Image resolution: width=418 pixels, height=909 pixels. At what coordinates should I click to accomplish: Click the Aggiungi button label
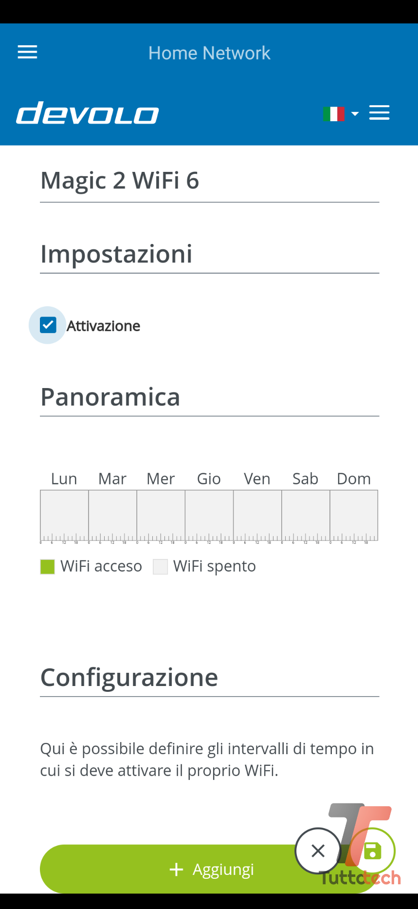(223, 870)
